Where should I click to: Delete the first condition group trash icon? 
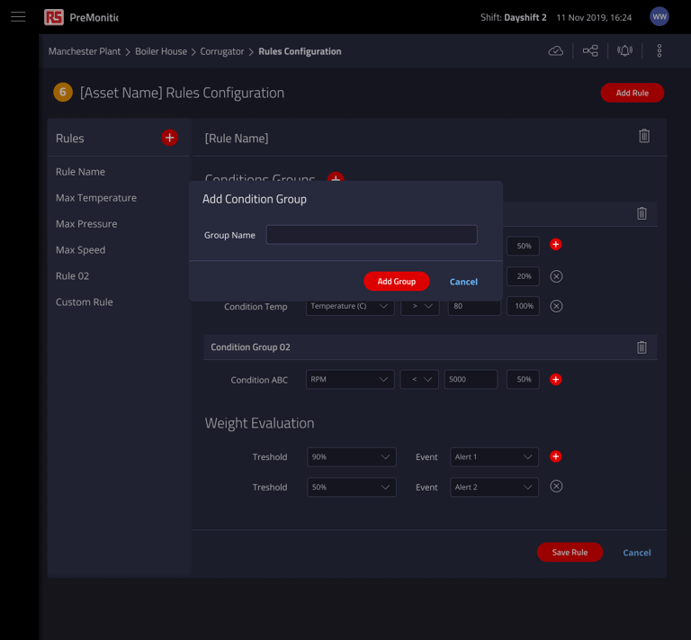coord(642,213)
